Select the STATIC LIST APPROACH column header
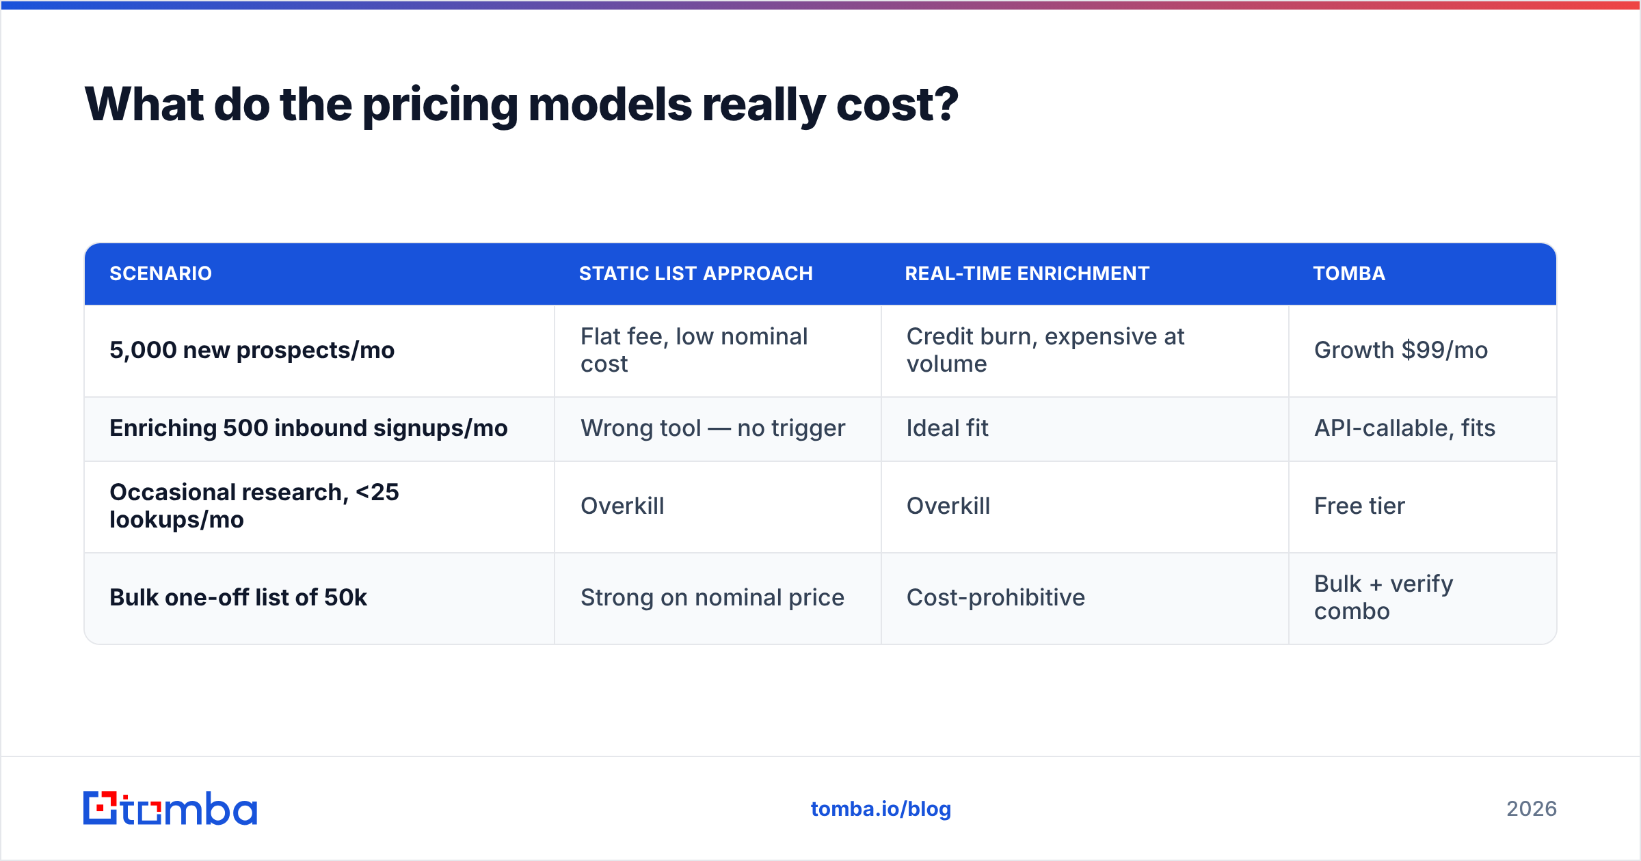The height and width of the screenshot is (861, 1641). 696,273
